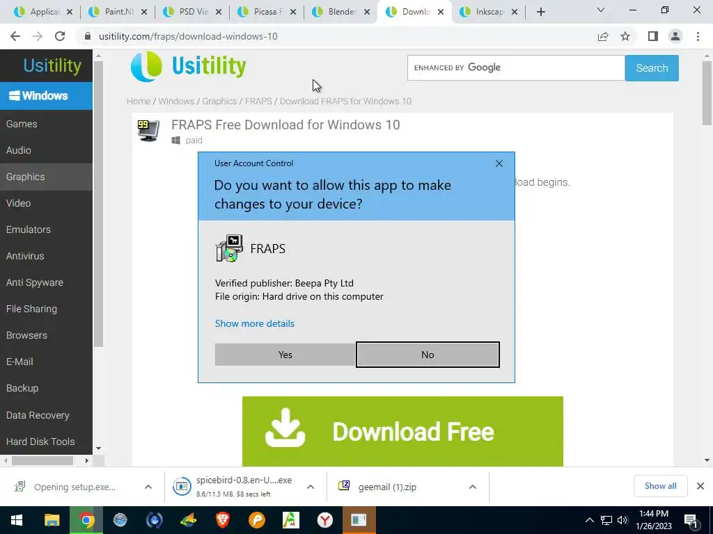
Task: Close the Inkscape tab
Action: point(515,13)
